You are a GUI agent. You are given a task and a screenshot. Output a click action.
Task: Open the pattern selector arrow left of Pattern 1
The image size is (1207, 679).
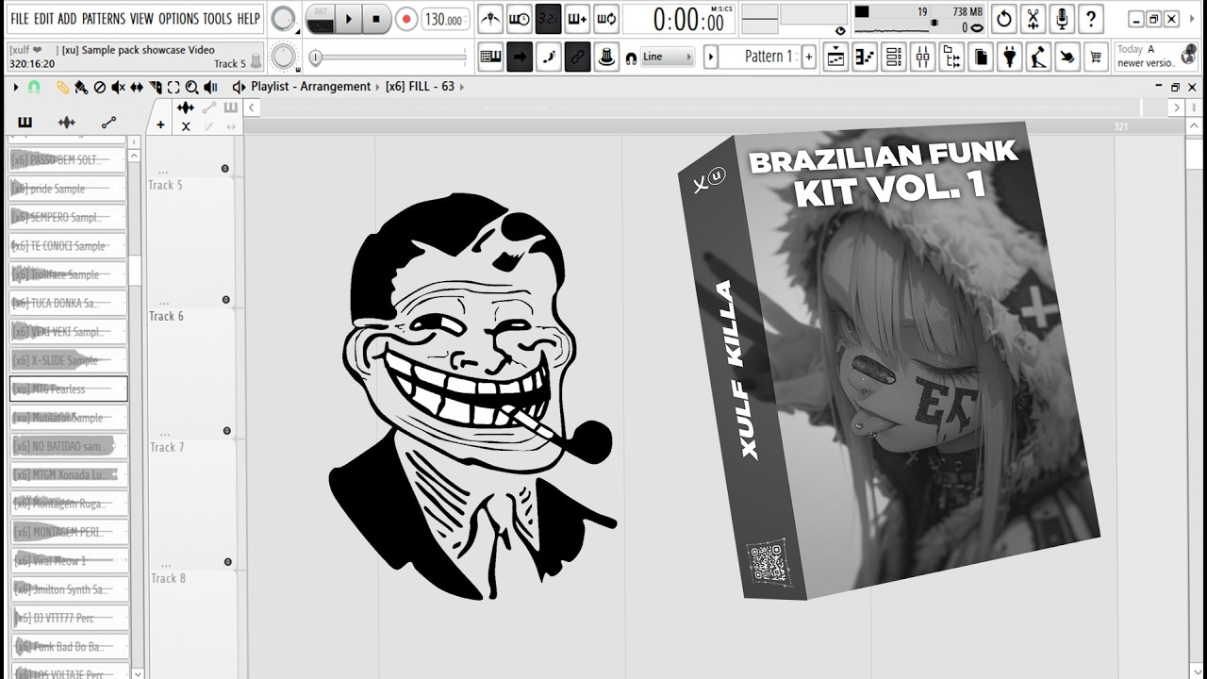coord(712,57)
